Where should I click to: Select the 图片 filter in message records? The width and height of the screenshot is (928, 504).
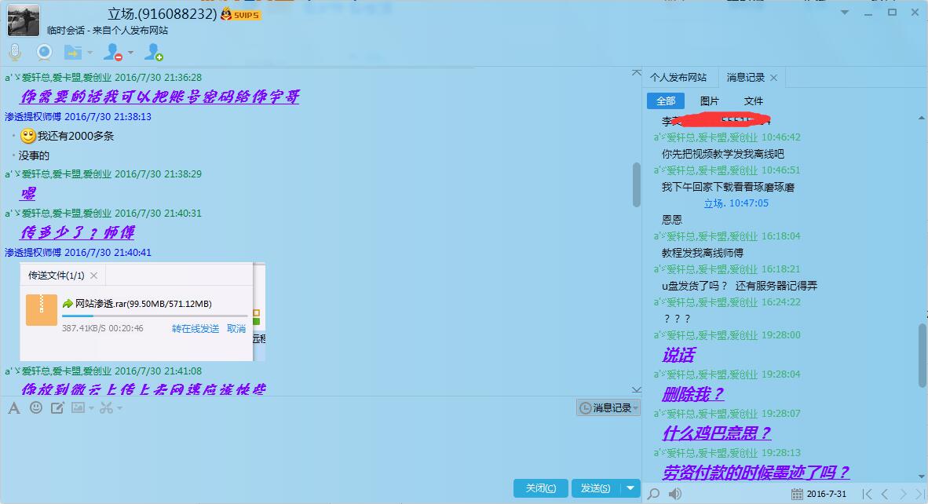tap(710, 101)
